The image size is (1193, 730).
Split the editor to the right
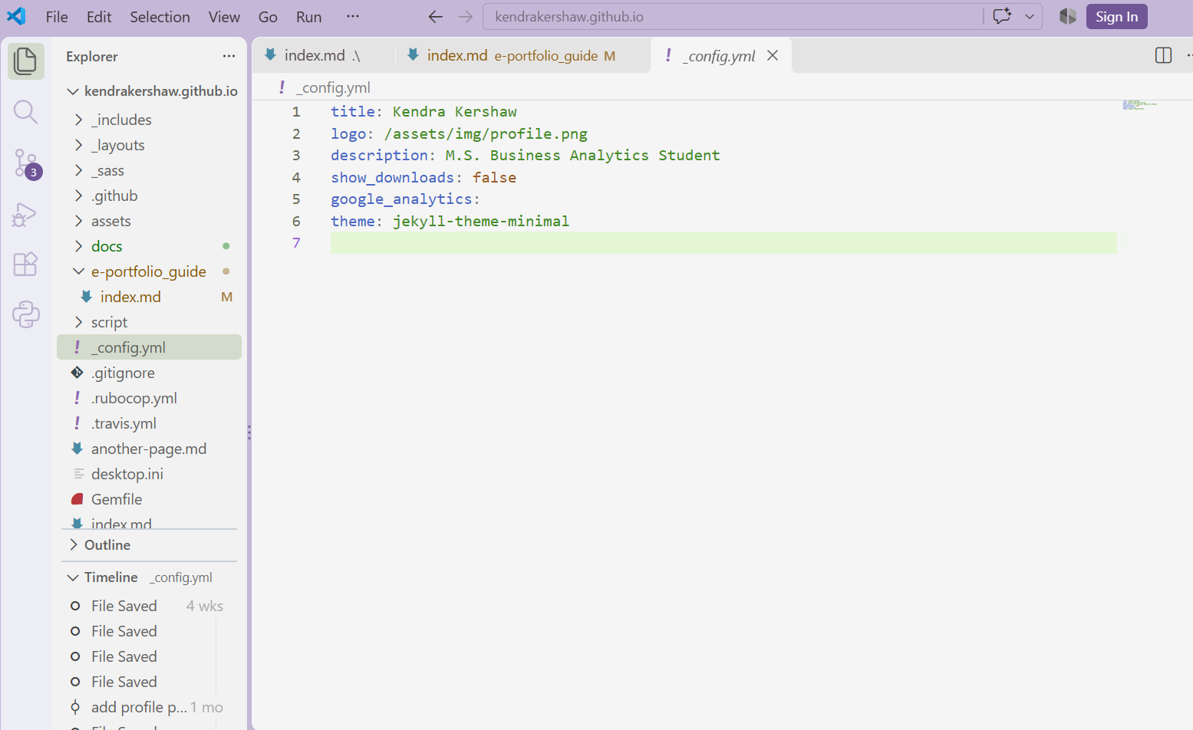tap(1163, 55)
